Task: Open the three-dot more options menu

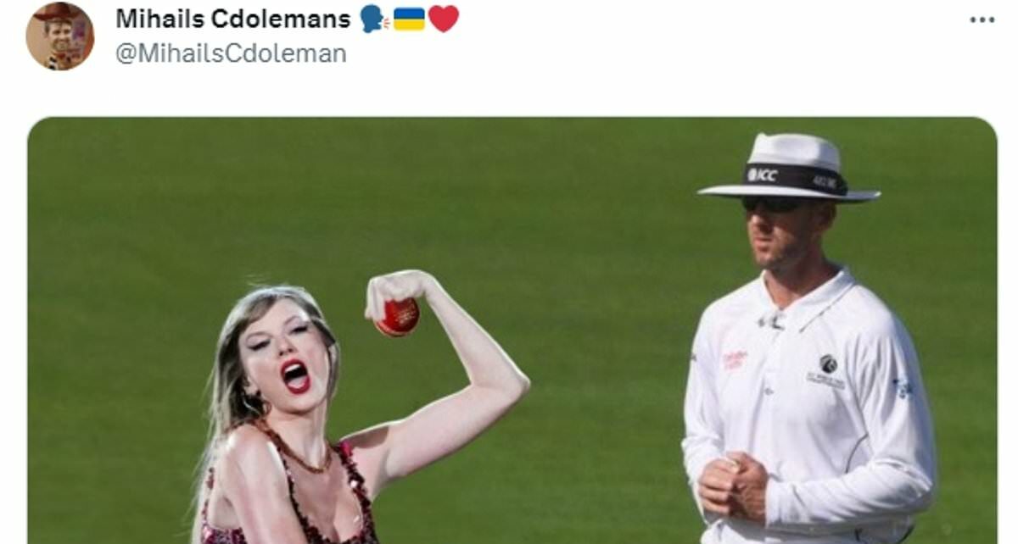Action: coord(982,19)
